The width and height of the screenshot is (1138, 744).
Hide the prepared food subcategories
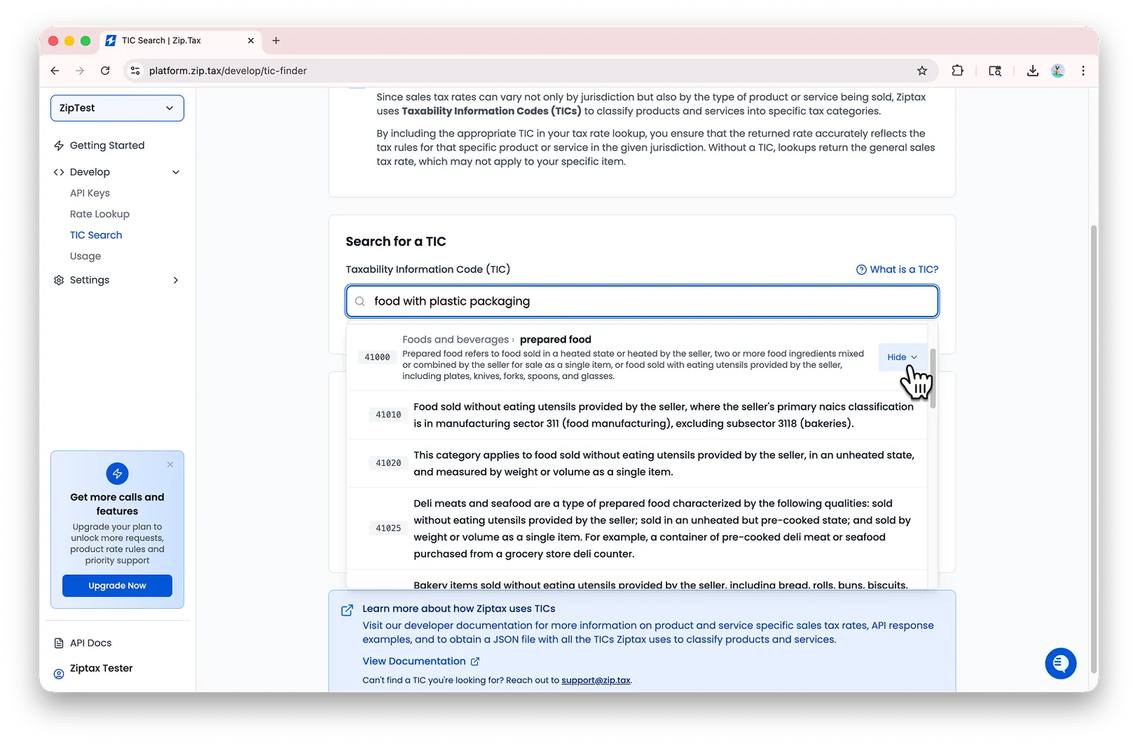point(902,357)
